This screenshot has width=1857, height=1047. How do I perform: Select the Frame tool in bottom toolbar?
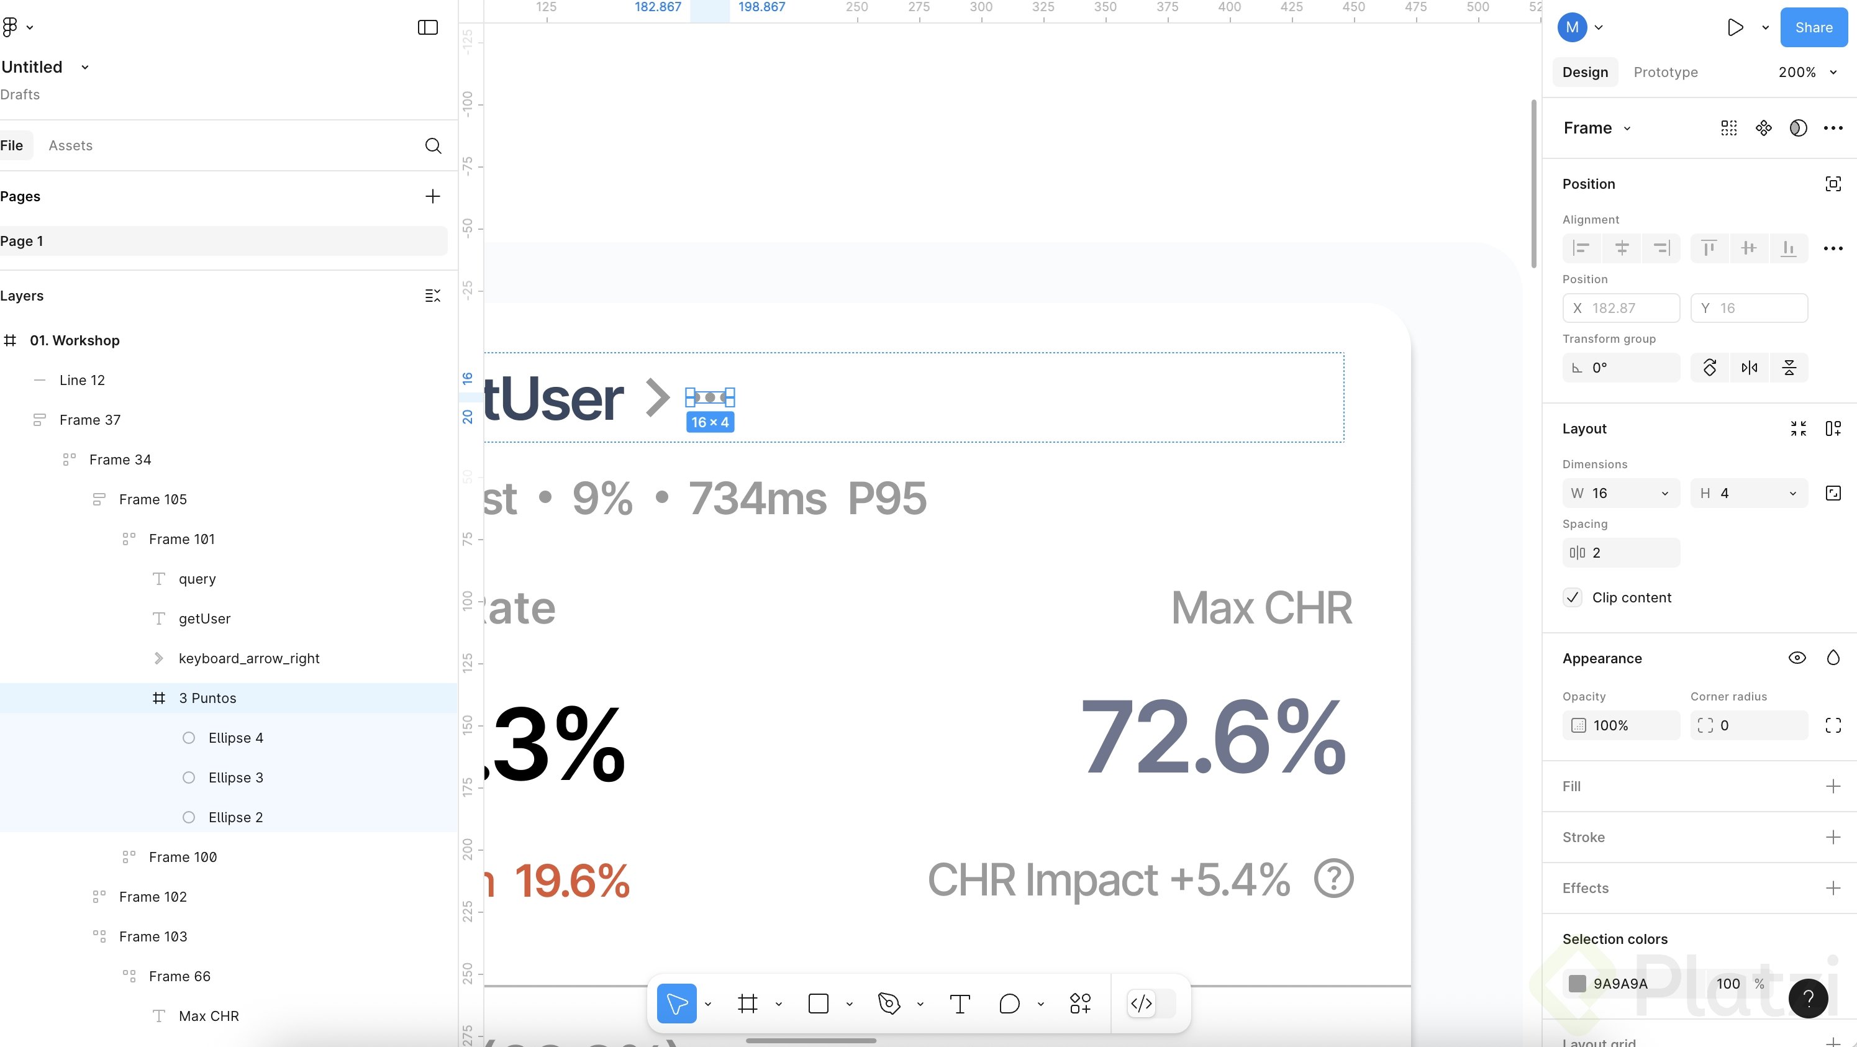pyautogui.click(x=748, y=1003)
